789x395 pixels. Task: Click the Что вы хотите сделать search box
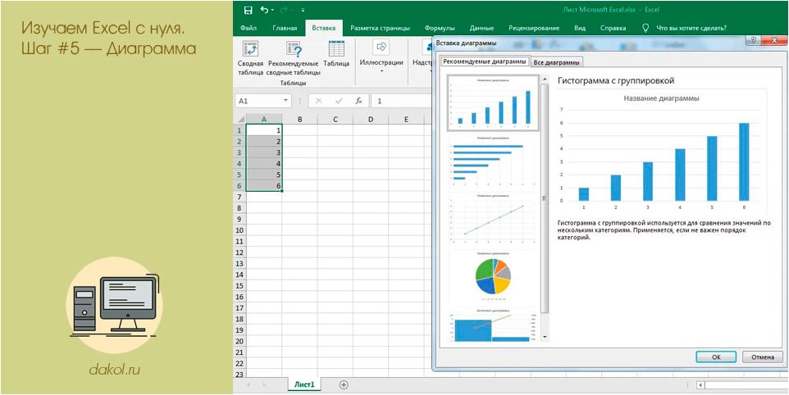coord(691,28)
